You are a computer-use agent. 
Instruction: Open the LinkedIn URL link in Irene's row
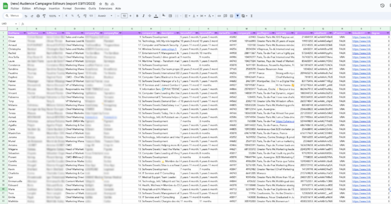(361, 37)
